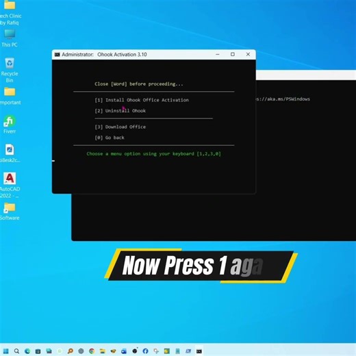Select the Important folder on desktop
This screenshot has width=356, height=356.
click(x=10, y=96)
